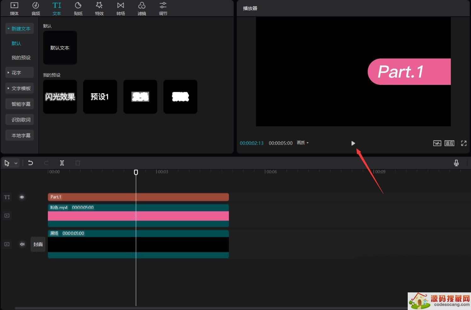This screenshot has width=471, height=310.
Task: Click the 封面 cover button
Action: click(38, 244)
